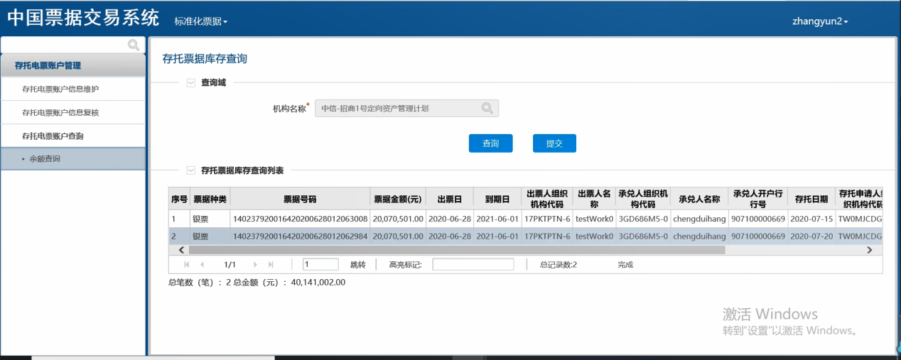This screenshot has height=360, width=901.
Task: Select bill number ending 2063008
Action: 300,219
